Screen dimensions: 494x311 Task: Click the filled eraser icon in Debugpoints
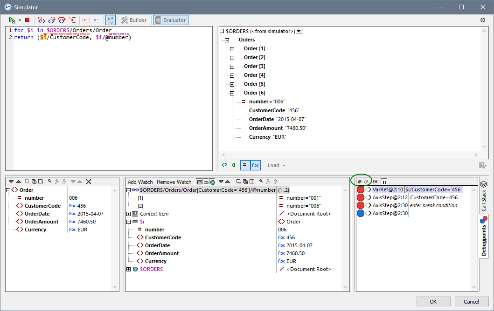point(360,182)
